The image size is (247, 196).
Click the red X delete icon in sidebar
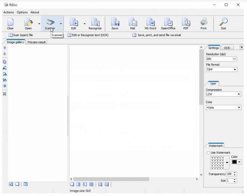(5, 94)
